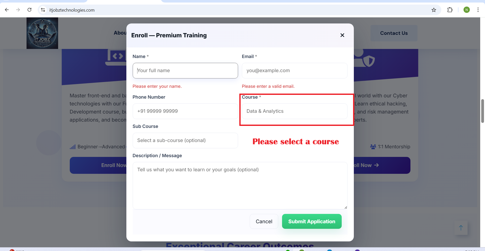Click the IT Jobz Technologies logo
Image resolution: width=485 pixels, height=251 pixels.
click(42, 33)
